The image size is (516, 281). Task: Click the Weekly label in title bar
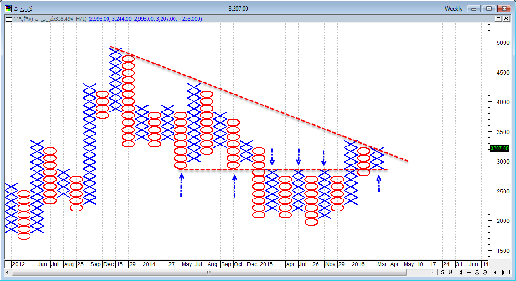click(x=454, y=8)
